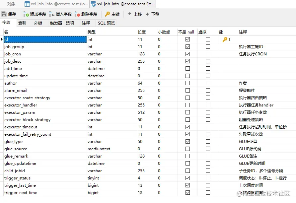Click the row indicator arrow beside id

[2, 39]
